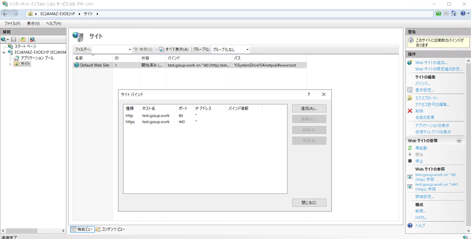This screenshot has height=239, width=471.
Task: Click the red X 削除 icon
Action: (410, 111)
